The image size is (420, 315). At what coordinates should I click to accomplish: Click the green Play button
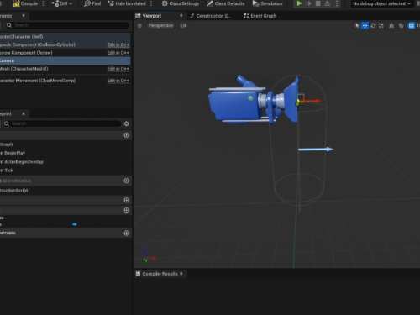[299, 3]
